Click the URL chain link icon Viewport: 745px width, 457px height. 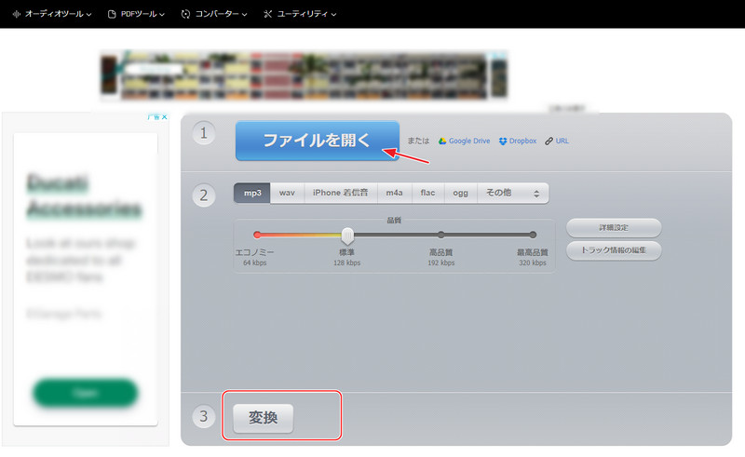pyautogui.click(x=549, y=141)
